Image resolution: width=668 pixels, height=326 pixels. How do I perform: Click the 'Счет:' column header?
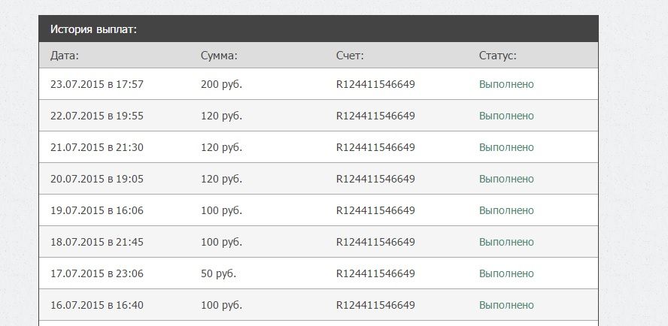pyautogui.click(x=350, y=56)
